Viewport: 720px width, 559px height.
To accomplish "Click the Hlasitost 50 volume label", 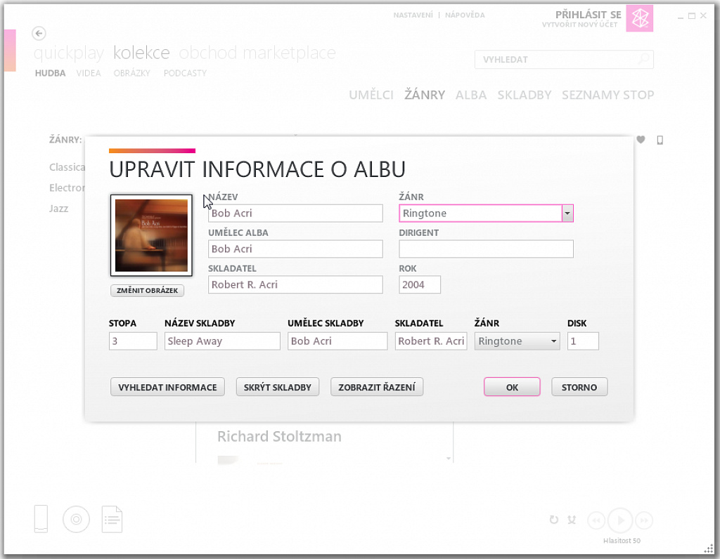I will [x=622, y=541].
